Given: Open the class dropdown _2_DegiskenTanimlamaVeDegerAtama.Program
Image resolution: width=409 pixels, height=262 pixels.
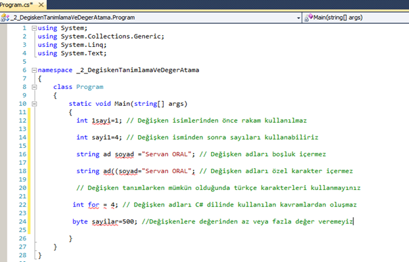Looking at the screenshot, I should coord(151,18).
